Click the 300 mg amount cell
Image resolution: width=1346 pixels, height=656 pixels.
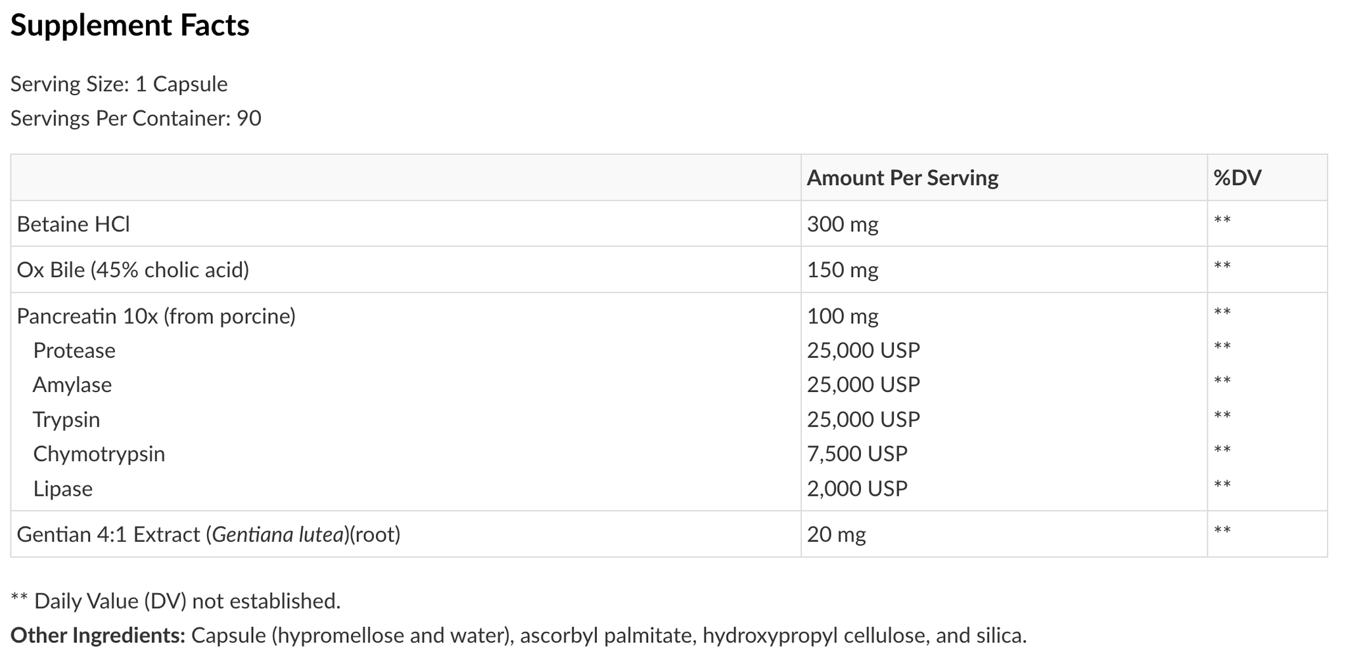coord(843,225)
